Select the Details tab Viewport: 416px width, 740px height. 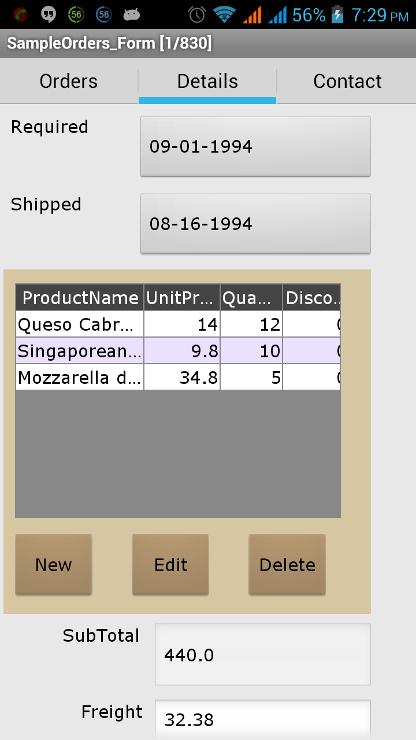coord(207,82)
